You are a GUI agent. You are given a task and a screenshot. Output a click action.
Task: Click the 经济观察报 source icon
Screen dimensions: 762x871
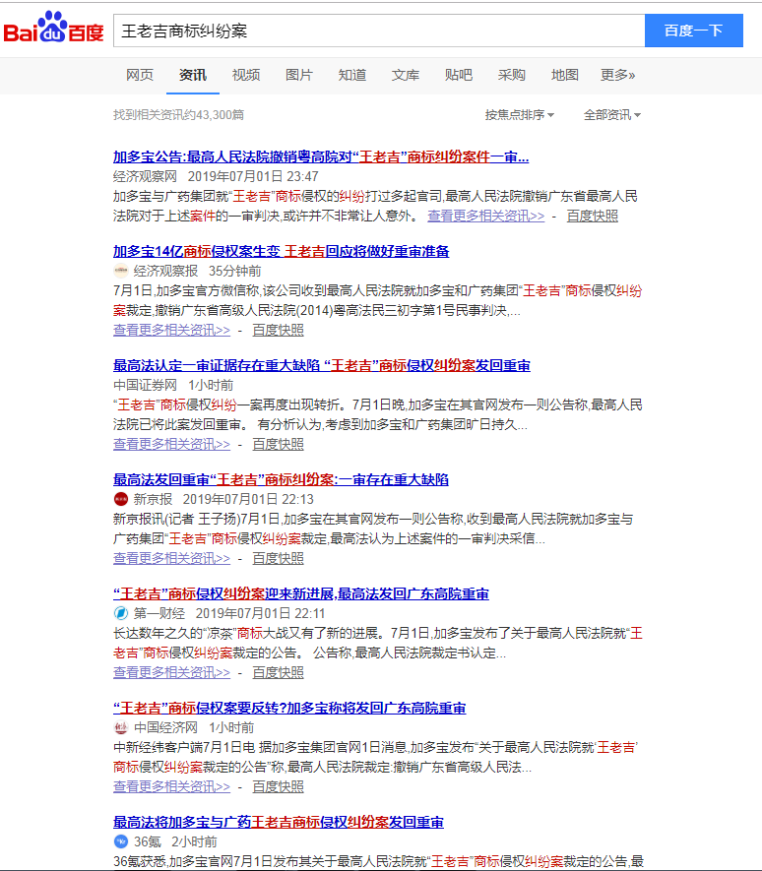click(x=121, y=271)
